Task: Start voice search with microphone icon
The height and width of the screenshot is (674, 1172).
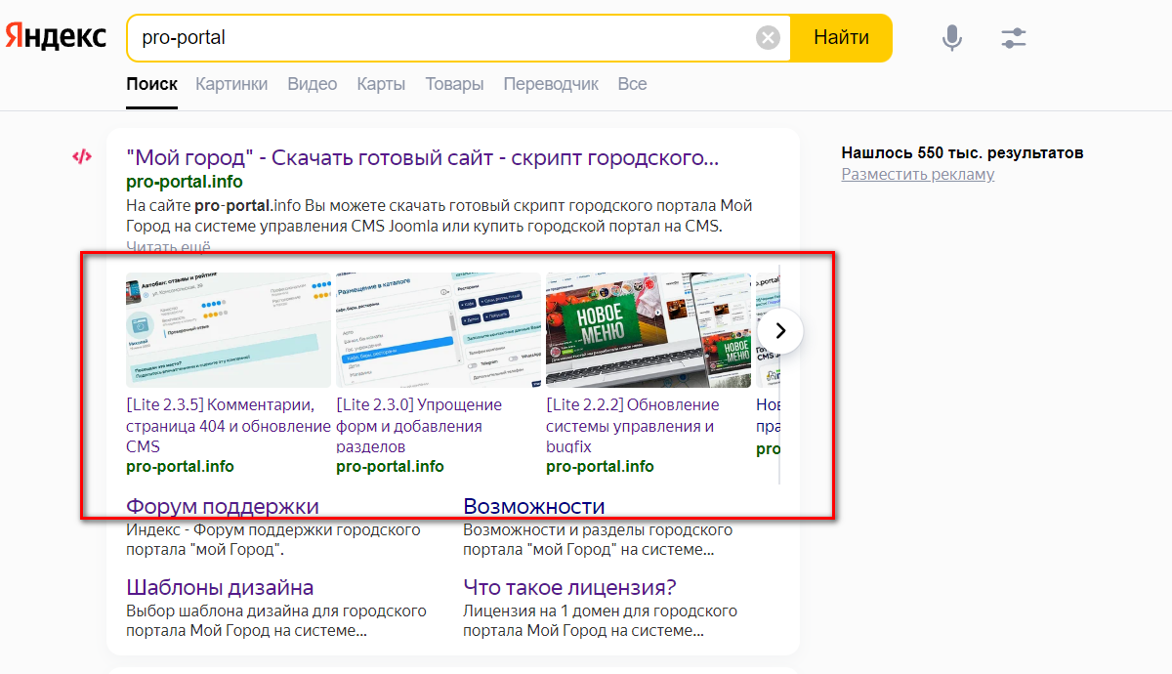Action: coord(951,38)
